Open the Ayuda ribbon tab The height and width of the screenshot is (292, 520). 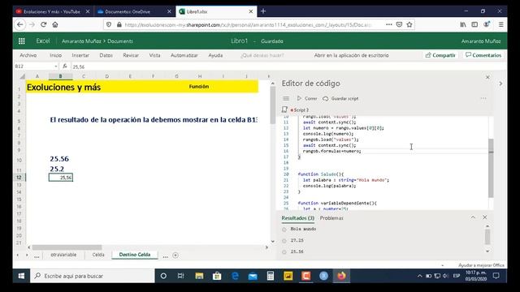(215, 55)
